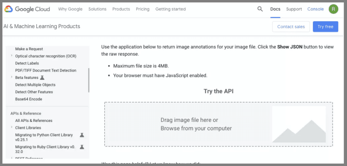This screenshot has height=166, width=347.
Task: Open search with the magnifier icon
Action: pyautogui.click(x=260, y=9)
